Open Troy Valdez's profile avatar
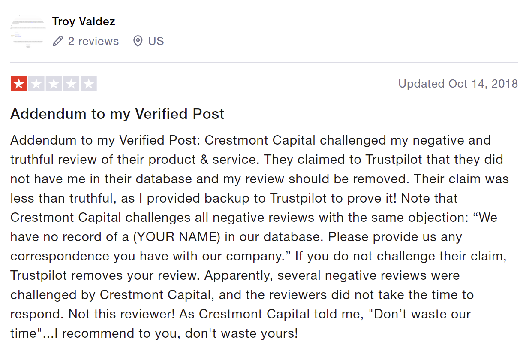The height and width of the screenshot is (348, 526). click(x=28, y=32)
